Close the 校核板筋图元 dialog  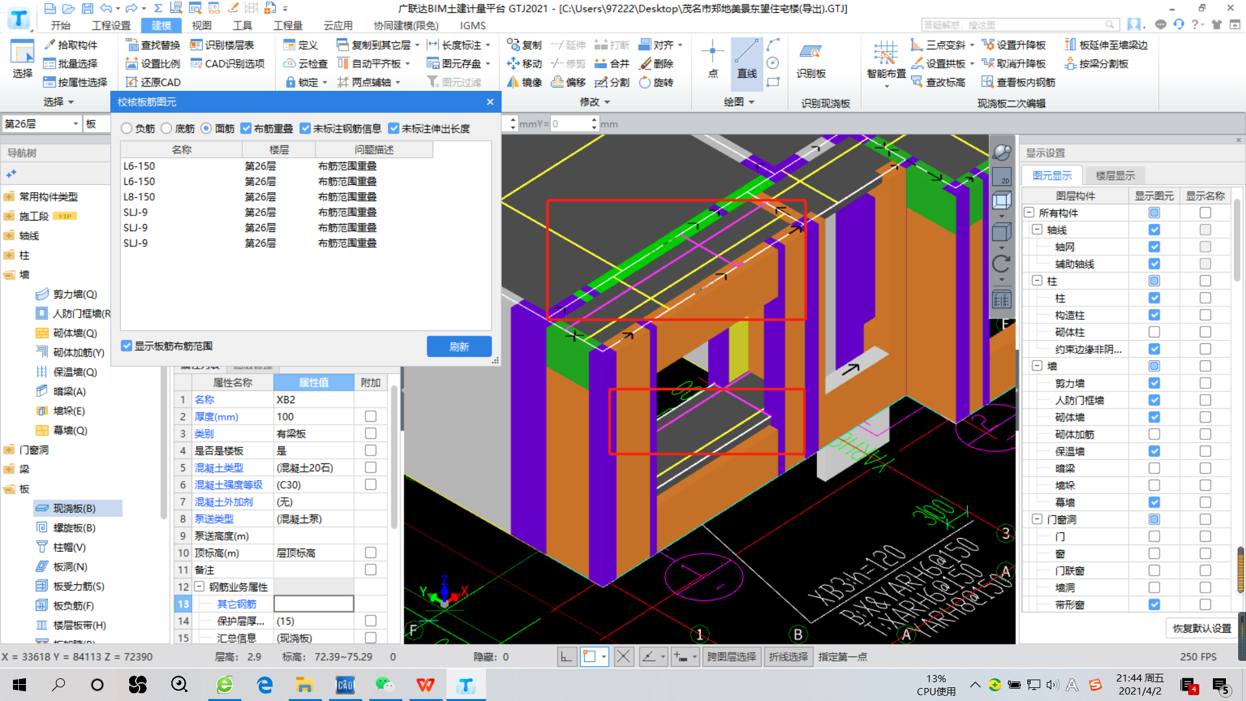[x=490, y=102]
